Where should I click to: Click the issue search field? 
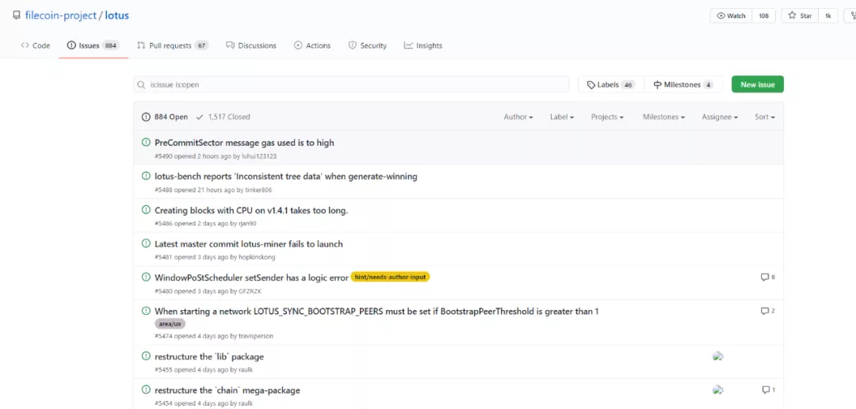point(351,85)
